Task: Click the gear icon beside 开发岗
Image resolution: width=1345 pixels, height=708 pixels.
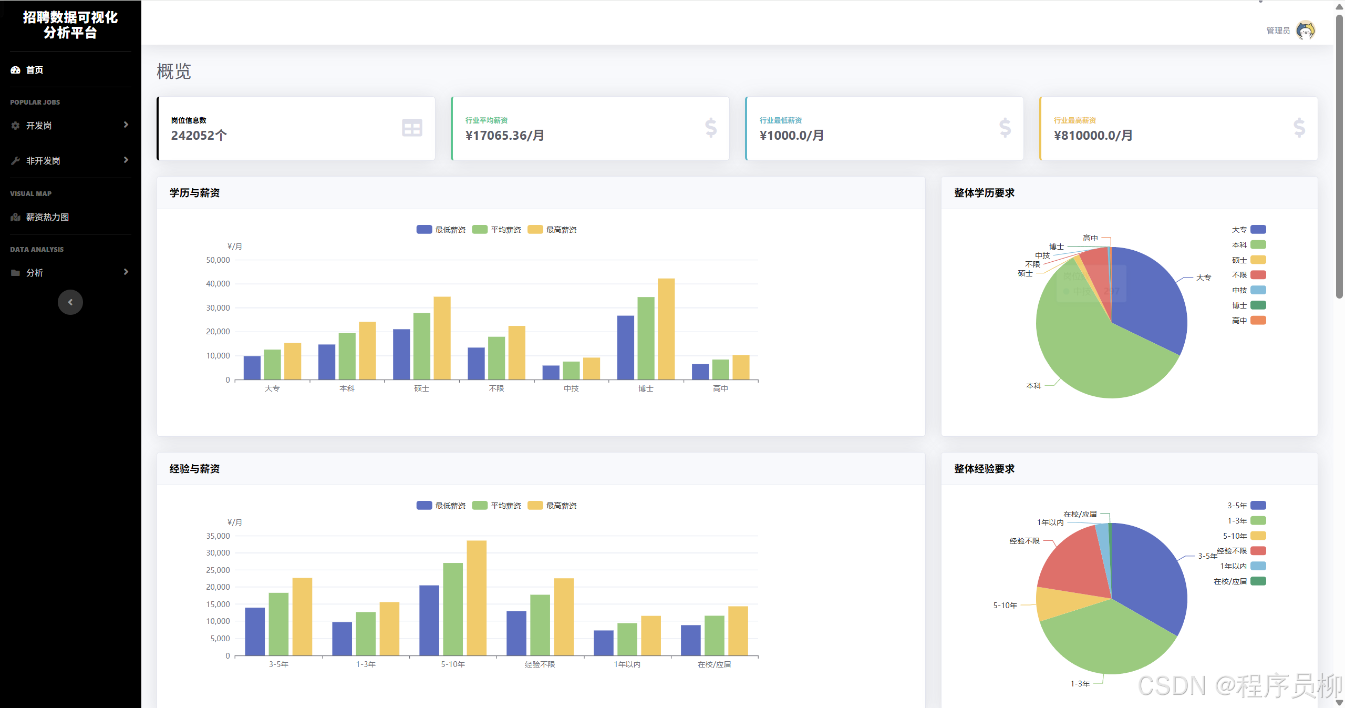Action: pos(15,126)
